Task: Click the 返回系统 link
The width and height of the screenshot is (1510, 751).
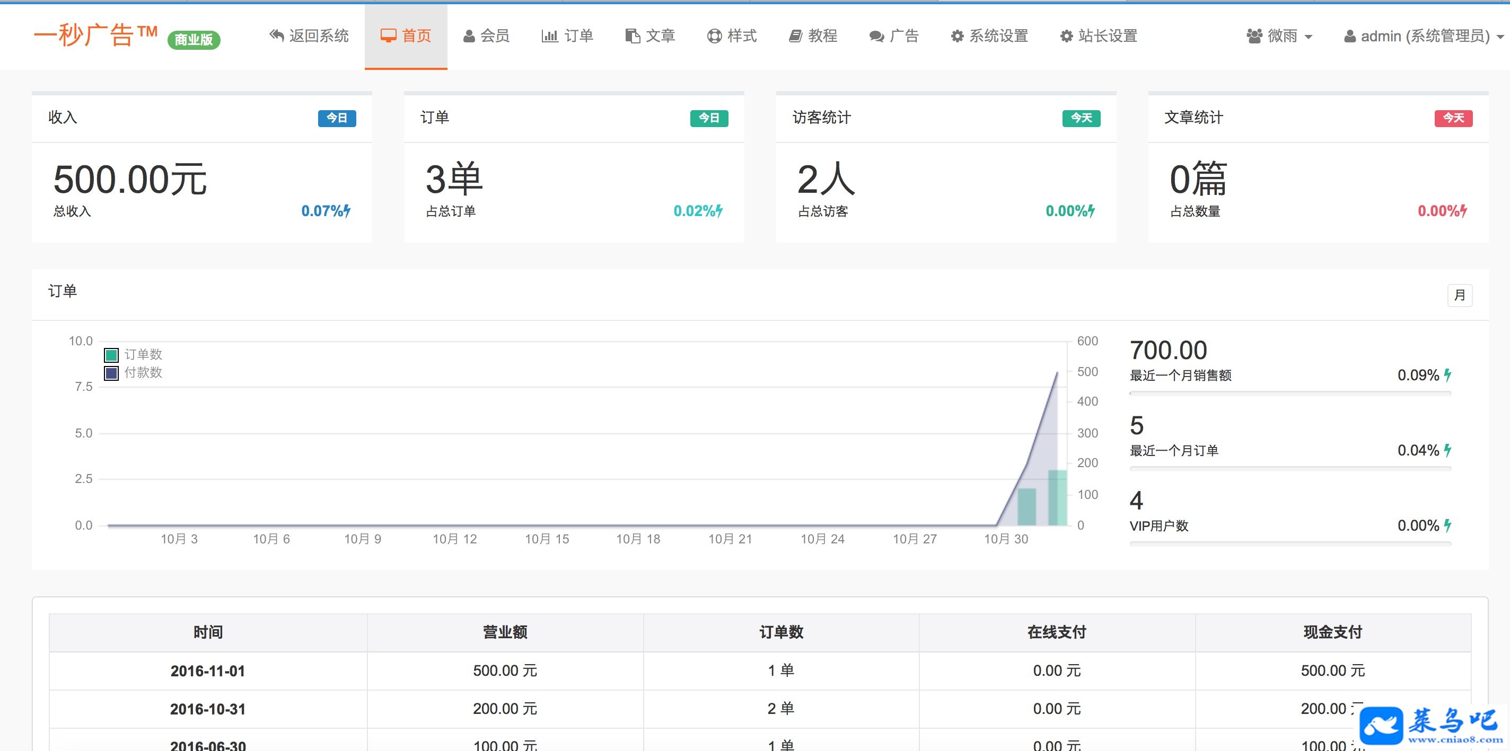Action: tap(309, 37)
